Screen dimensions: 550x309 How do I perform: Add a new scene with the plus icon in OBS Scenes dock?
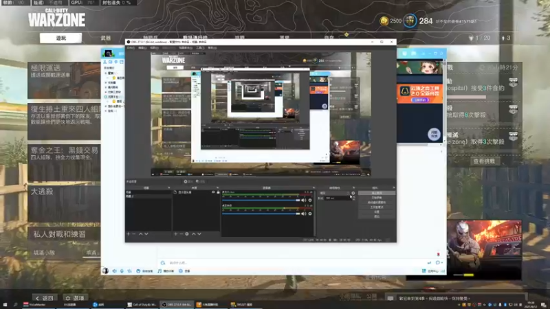coord(129,233)
